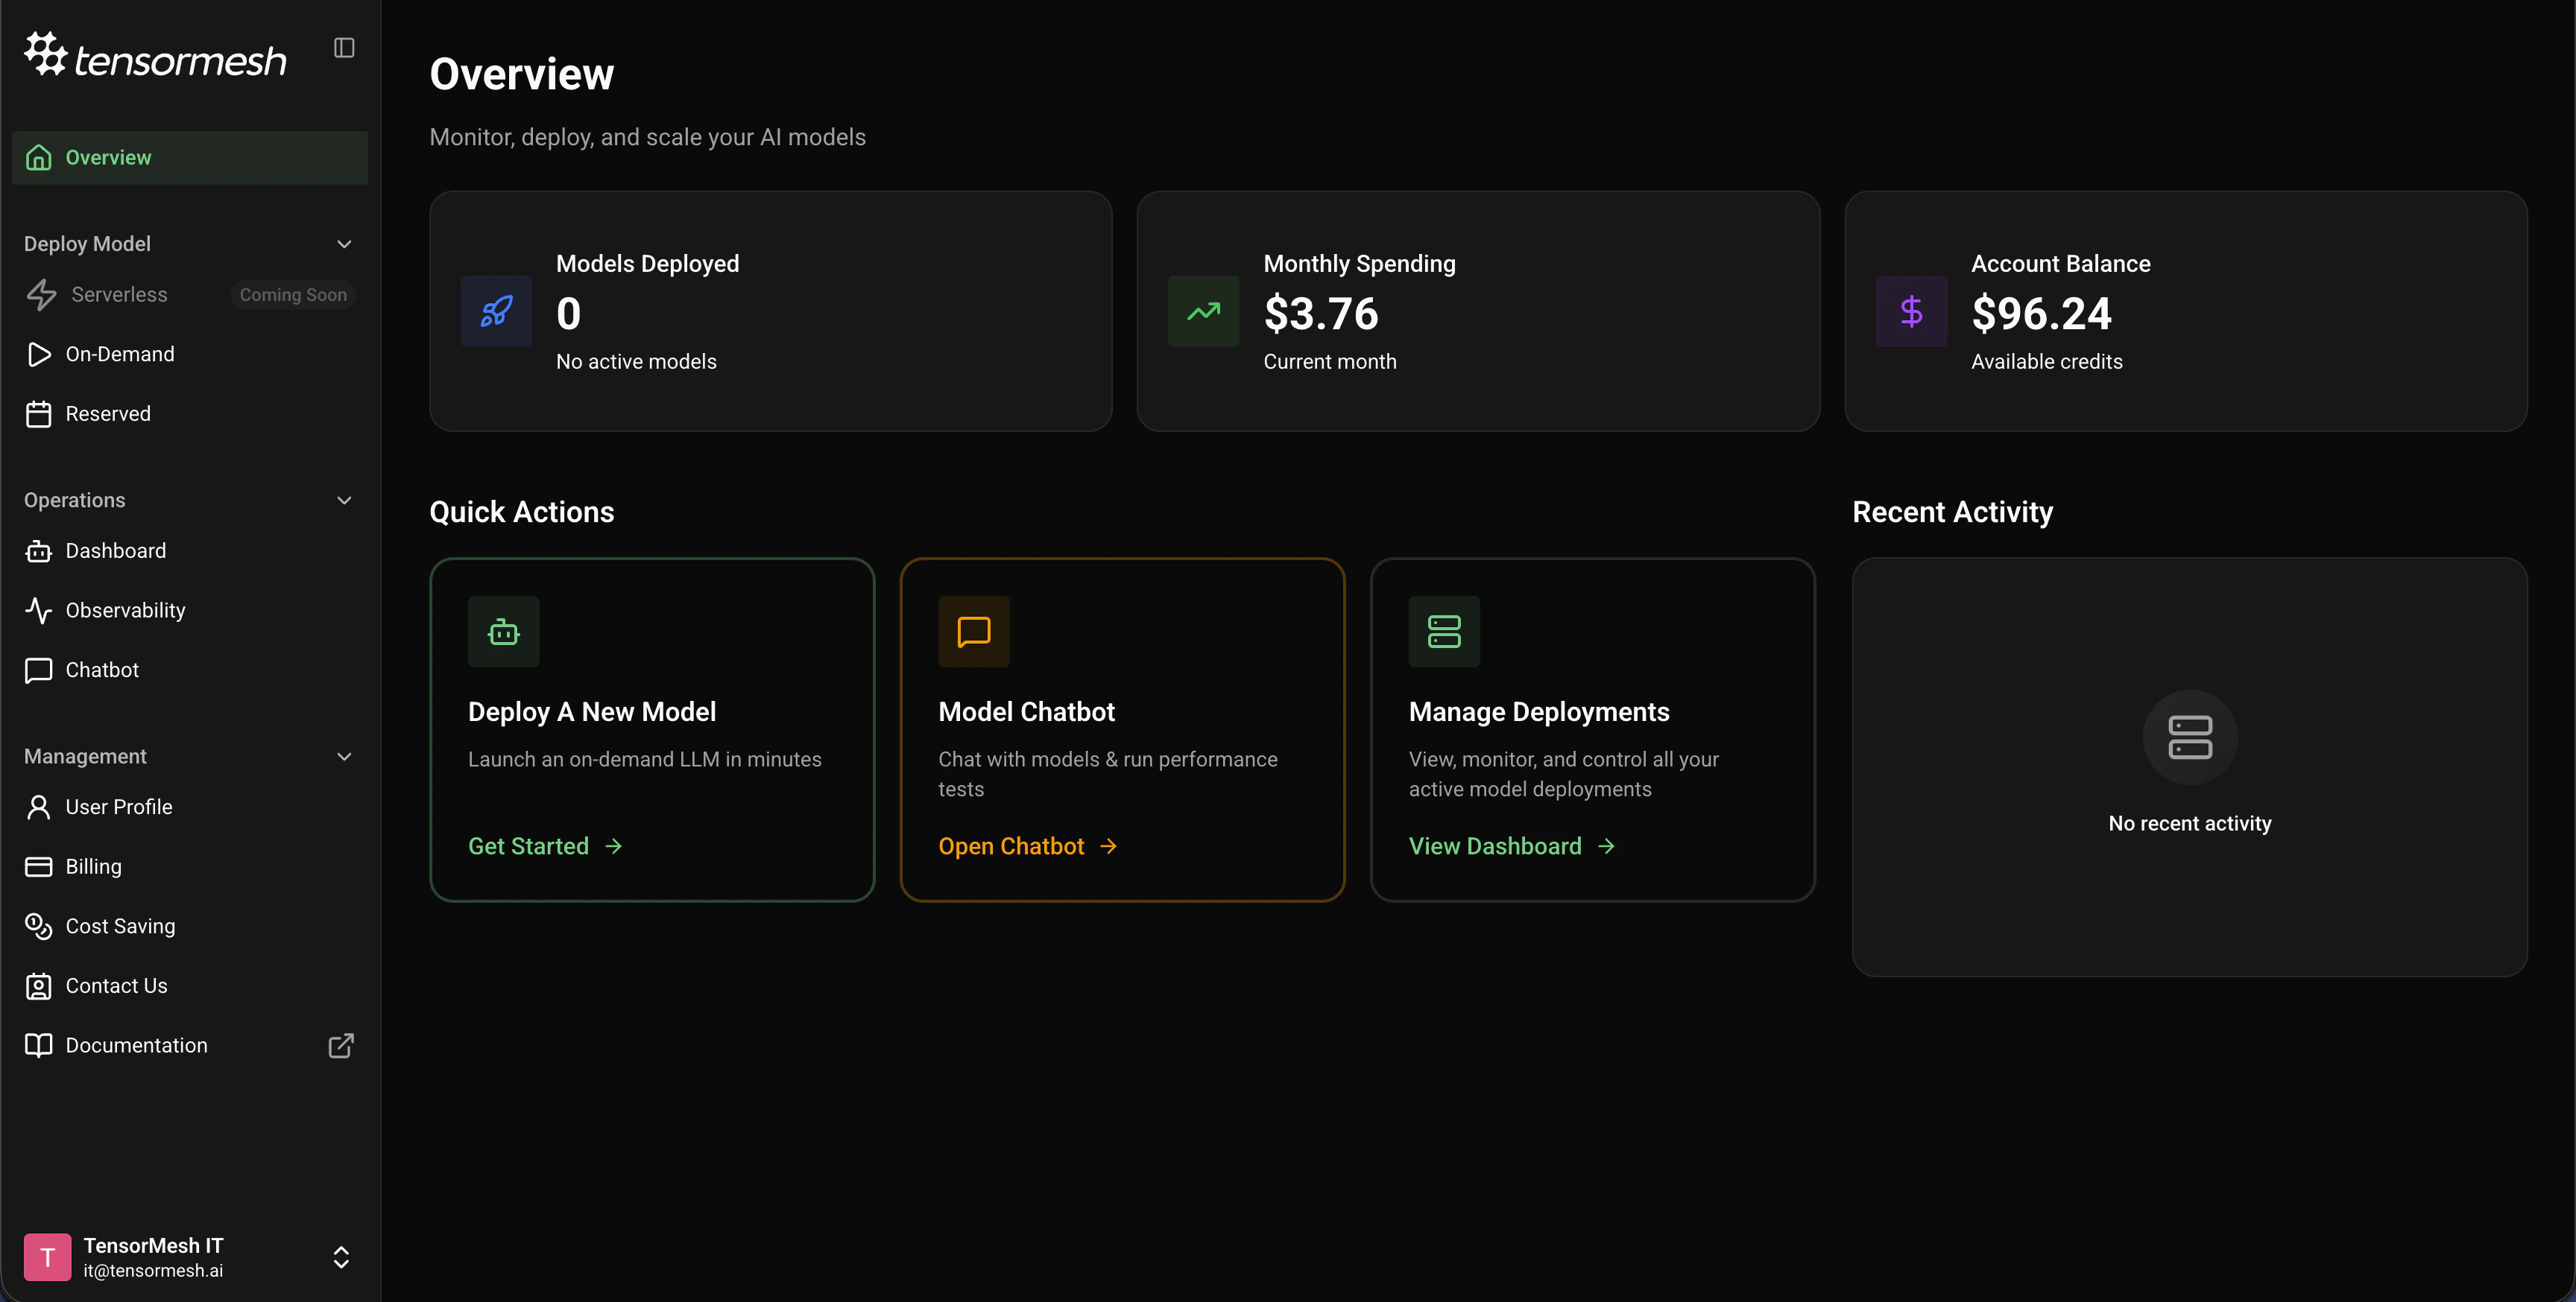Collapse the Management section
The width and height of the screenshot is (2576, 1302).
click(344, 757)
